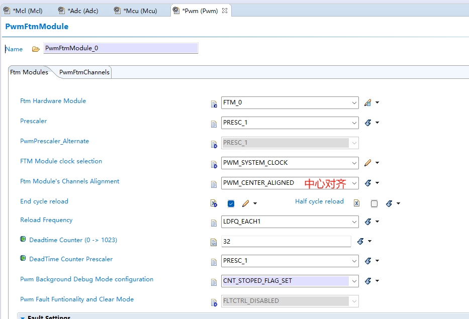The image size is (469, 319).
Task: Click the Ftm Hardware Module label link
Action: pos(53,101)
